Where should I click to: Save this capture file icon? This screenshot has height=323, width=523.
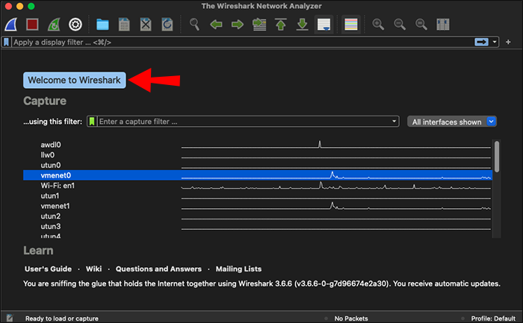tap(124, 25)
